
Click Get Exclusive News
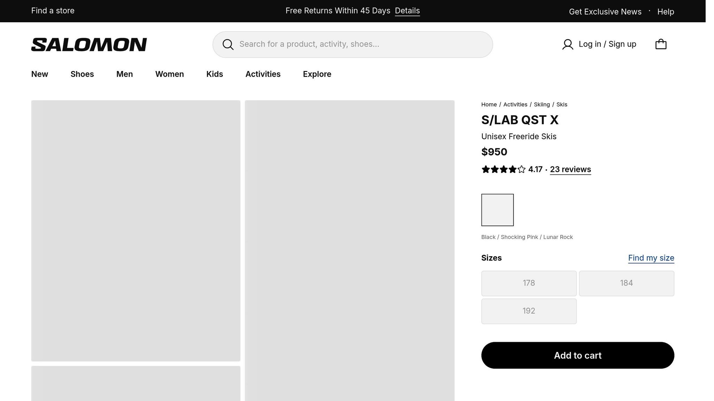(x=605, y=12)
